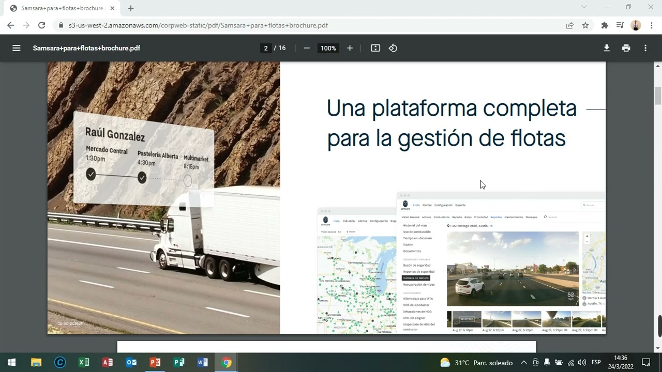The image size is (662, 372).
Task: Open the Chrome extensions puzzle icon
Action: click(x=605, y=25)
